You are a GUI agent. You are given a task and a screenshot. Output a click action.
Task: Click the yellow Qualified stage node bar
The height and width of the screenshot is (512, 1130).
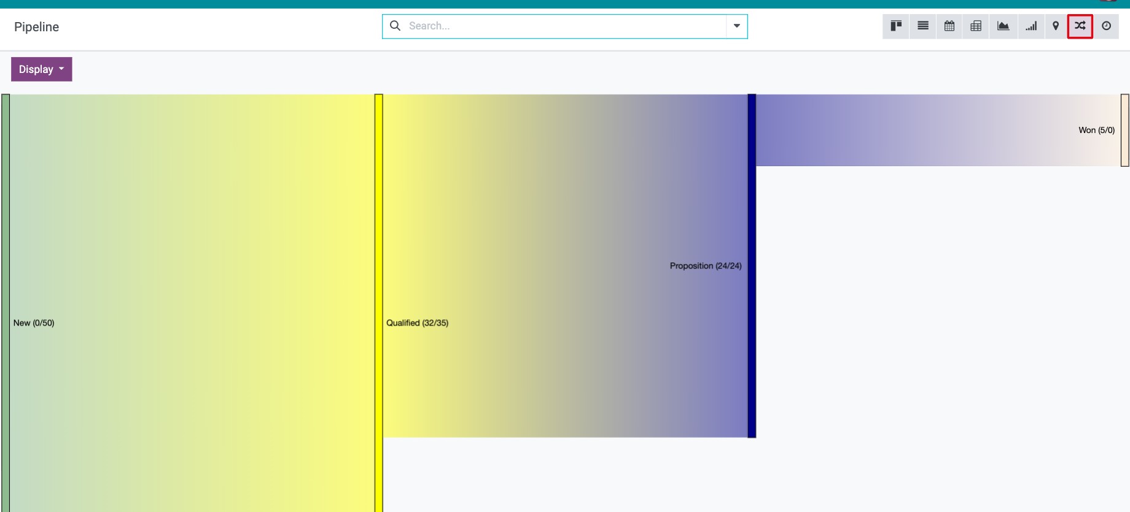(x=379, y=303)
